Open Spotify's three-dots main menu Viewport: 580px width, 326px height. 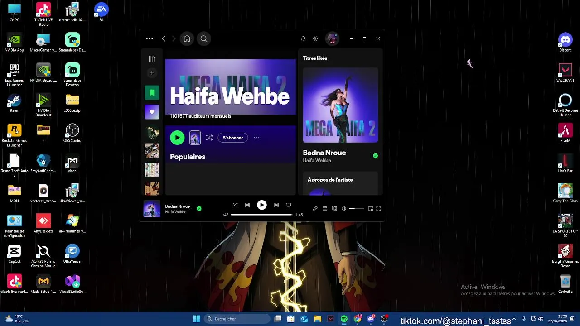click(x=150, y=39)
